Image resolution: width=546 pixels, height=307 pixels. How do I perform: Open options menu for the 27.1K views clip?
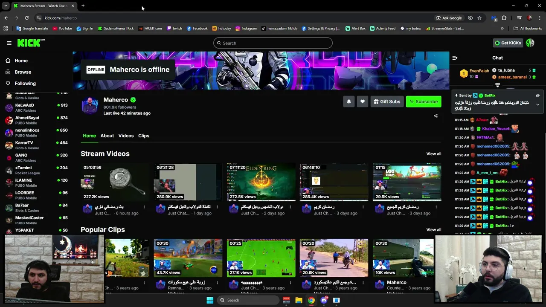point(290,283)
